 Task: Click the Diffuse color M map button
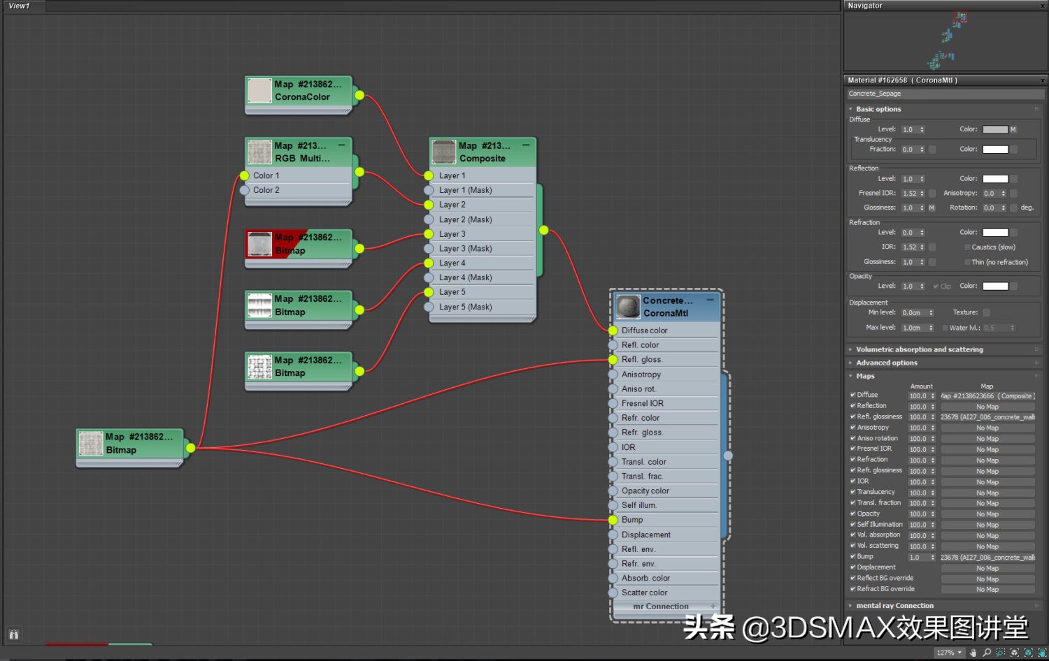pyautogui.click(x=1013, y=129)
